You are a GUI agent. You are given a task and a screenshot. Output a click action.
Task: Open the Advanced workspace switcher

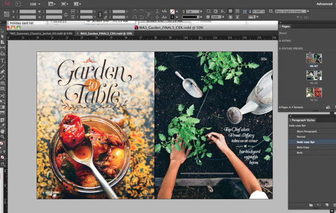(x=324, y=4)
